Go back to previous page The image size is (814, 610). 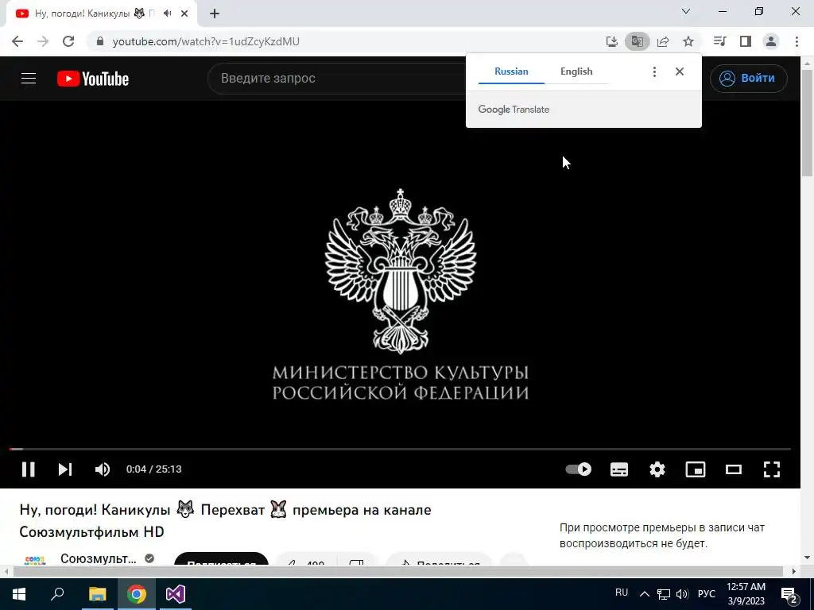coord(17,41)
